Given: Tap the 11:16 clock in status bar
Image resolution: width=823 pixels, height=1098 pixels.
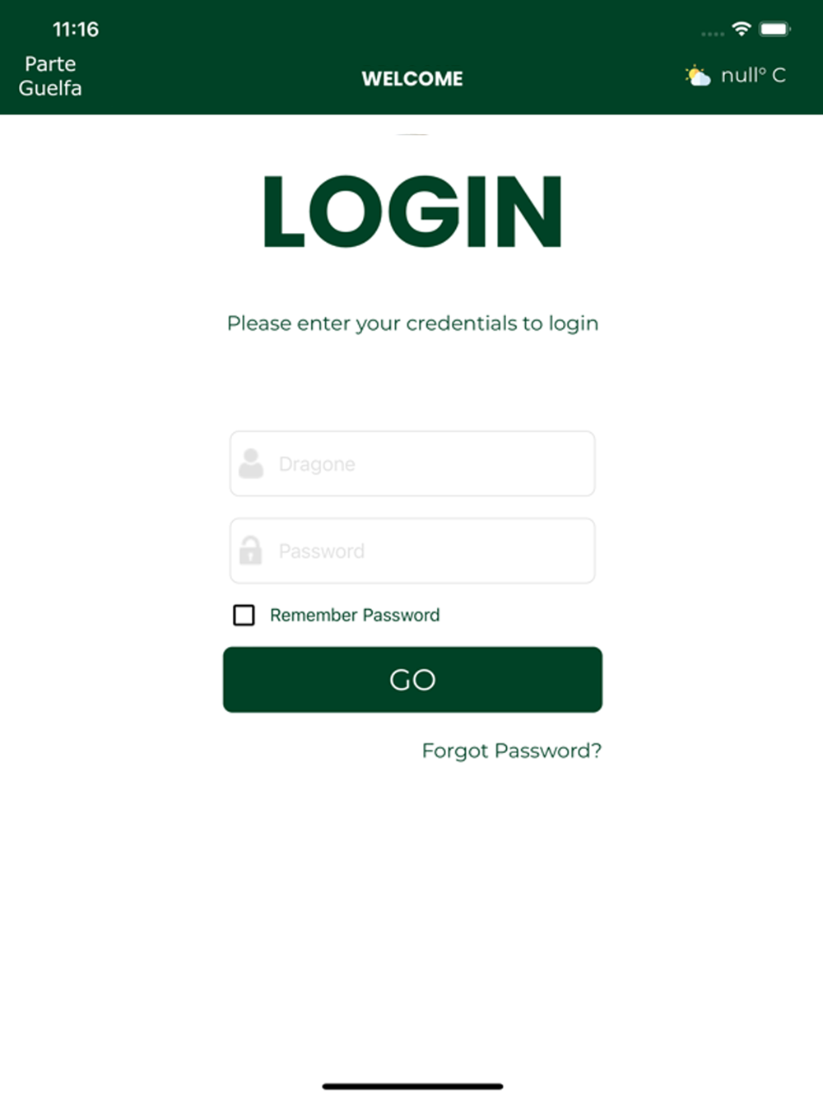Looking at the screenshot, I should pos(76,30).
